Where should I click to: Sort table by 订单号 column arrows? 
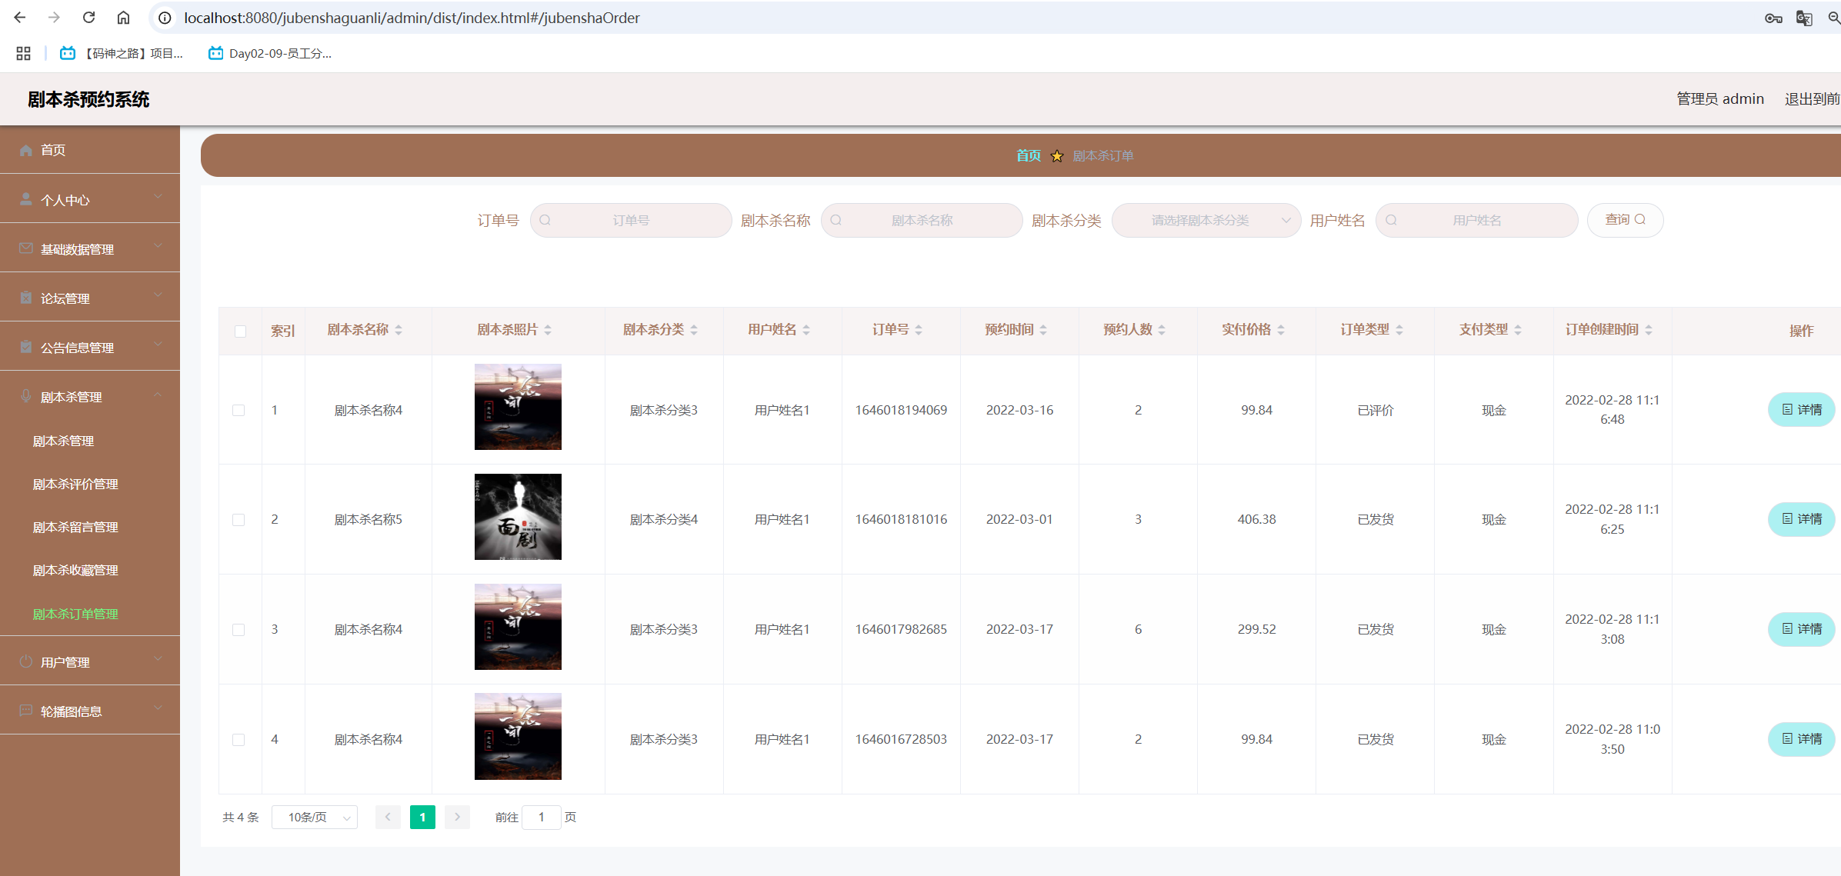[919, 330]
